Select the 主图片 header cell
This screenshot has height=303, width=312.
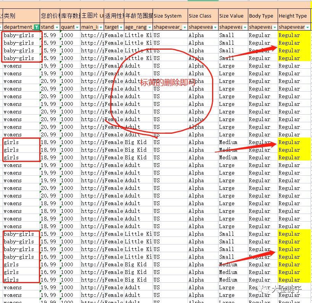tap(92, 16)
